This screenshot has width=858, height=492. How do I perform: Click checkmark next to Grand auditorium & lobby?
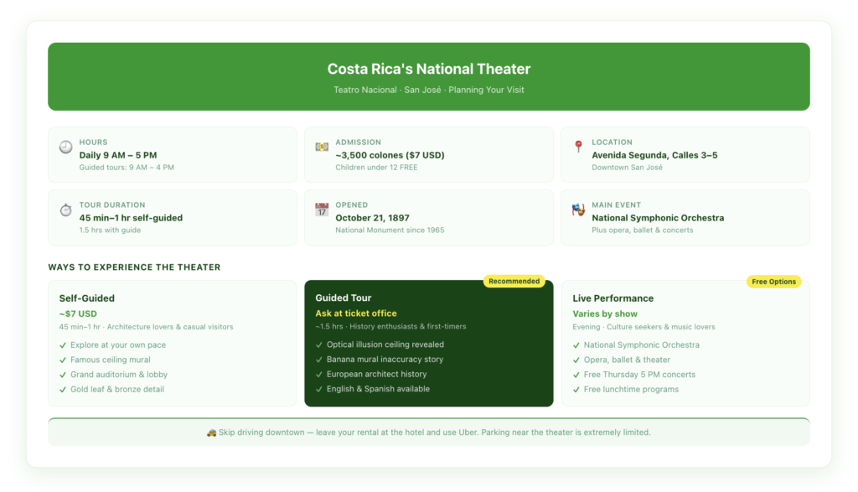63,375
